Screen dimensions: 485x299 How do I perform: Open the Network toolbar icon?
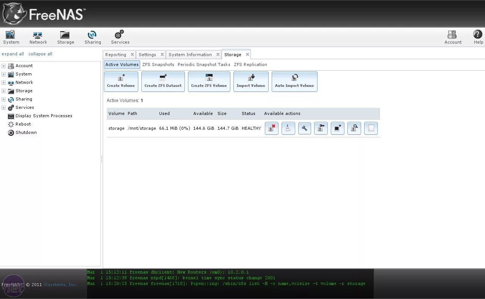[x=38, y=37]
